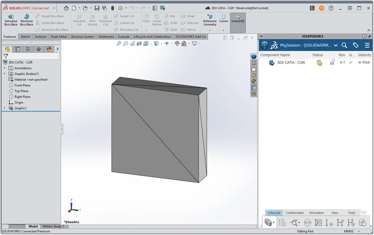The image size is (374, 235).
Task: Open the FeatureManager design tree tab
Action: [7, 49]
